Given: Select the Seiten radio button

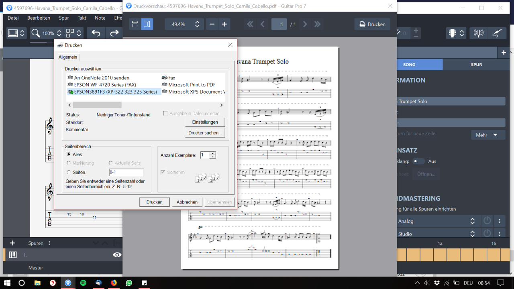Looking at the screenshot, I should pos(69,172).
